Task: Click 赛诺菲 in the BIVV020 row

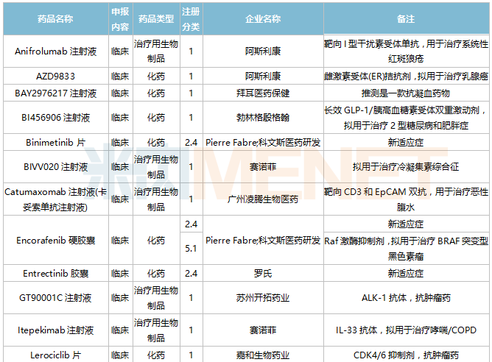Action: tap(263, 167)
